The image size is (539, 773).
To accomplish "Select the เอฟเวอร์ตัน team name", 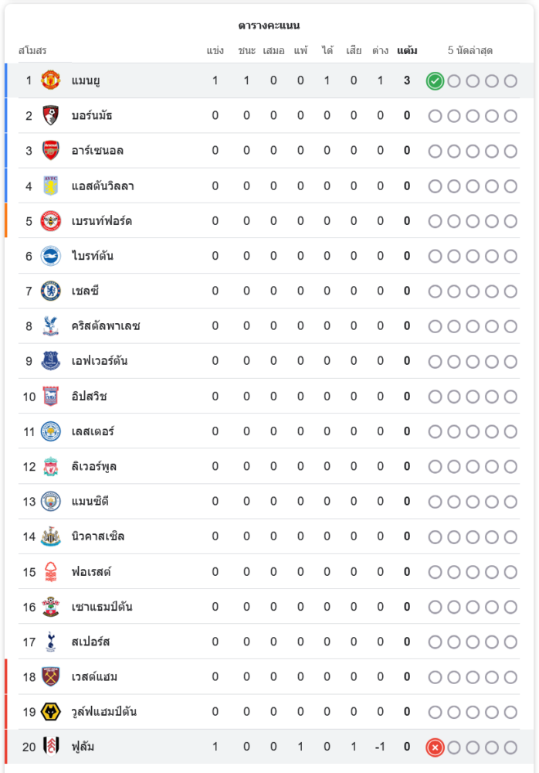I will click(x=100, y=361).
